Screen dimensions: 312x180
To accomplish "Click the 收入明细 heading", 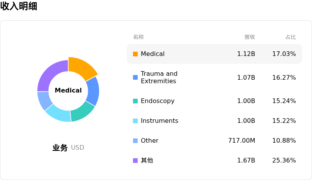I will point(19,6).
